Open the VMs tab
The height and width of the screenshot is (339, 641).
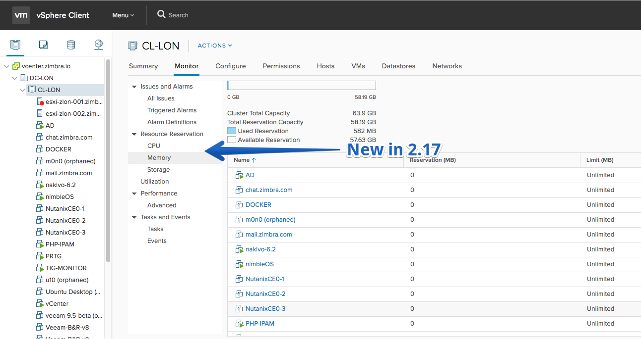tap(358, 66)
